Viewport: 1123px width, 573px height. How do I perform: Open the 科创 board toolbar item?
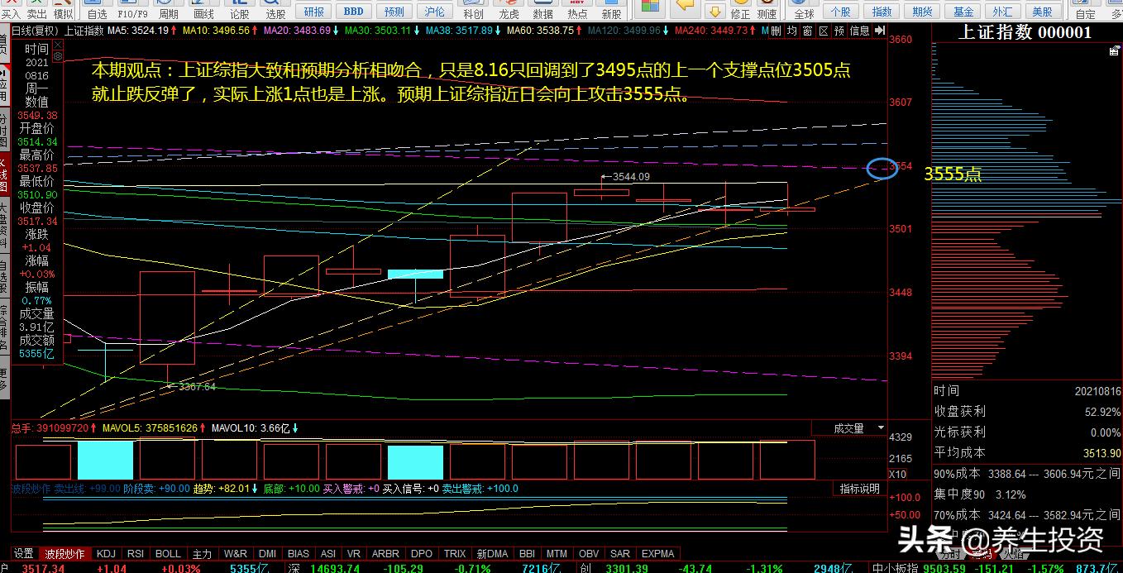473,10
